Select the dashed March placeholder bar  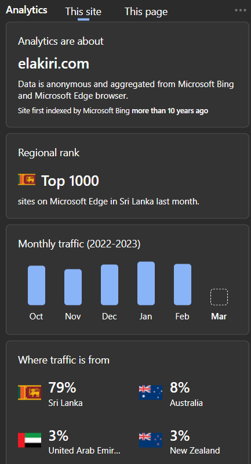pos(219,297)
